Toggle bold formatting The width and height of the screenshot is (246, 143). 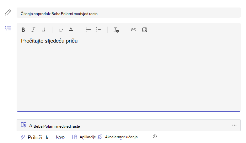[x=23, y=30]
